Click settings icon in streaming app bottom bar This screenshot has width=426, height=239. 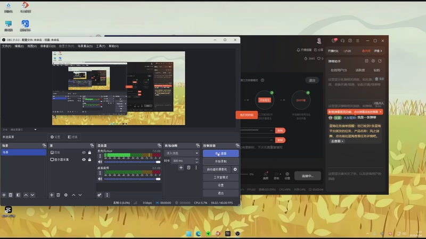(287, 176)
